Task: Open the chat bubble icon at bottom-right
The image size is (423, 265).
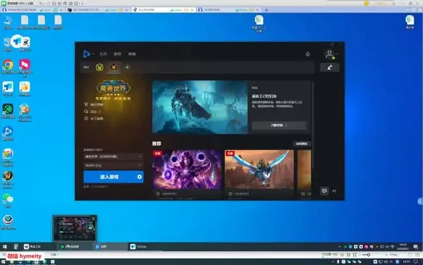Action: click(x=324, y=191)
